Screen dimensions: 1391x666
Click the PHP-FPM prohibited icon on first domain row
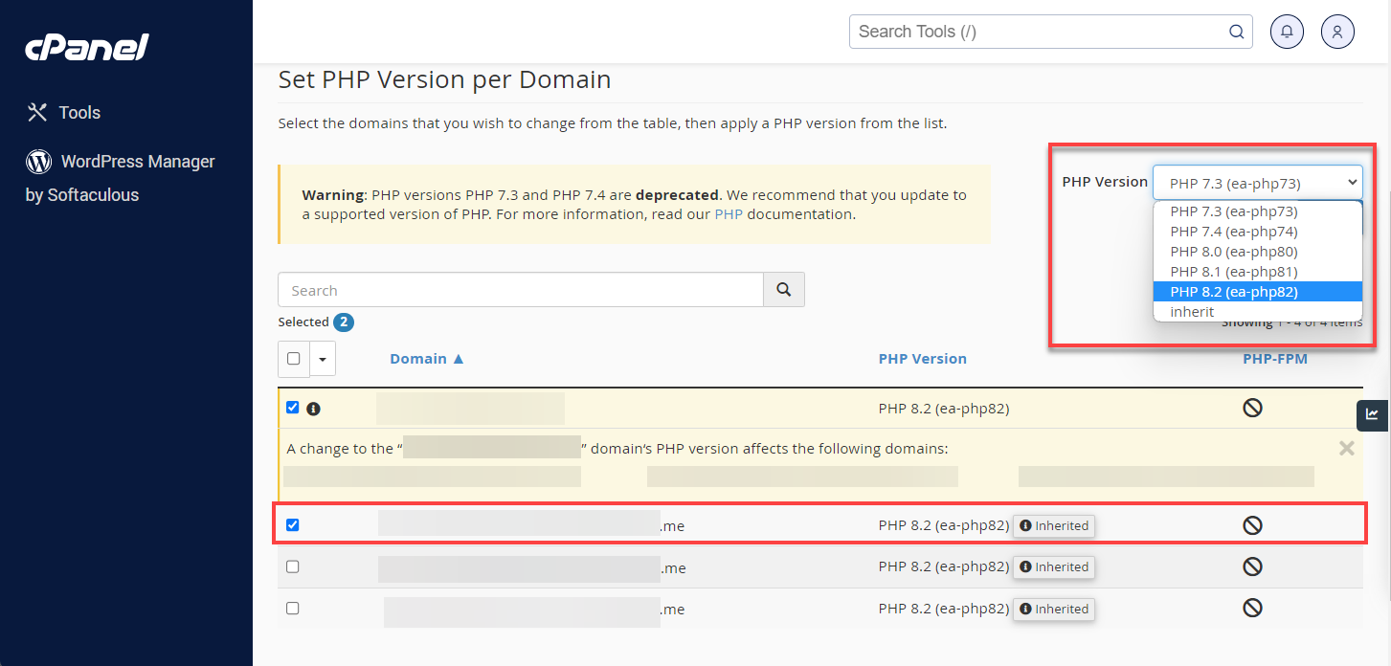click(x=1252, y=407)
